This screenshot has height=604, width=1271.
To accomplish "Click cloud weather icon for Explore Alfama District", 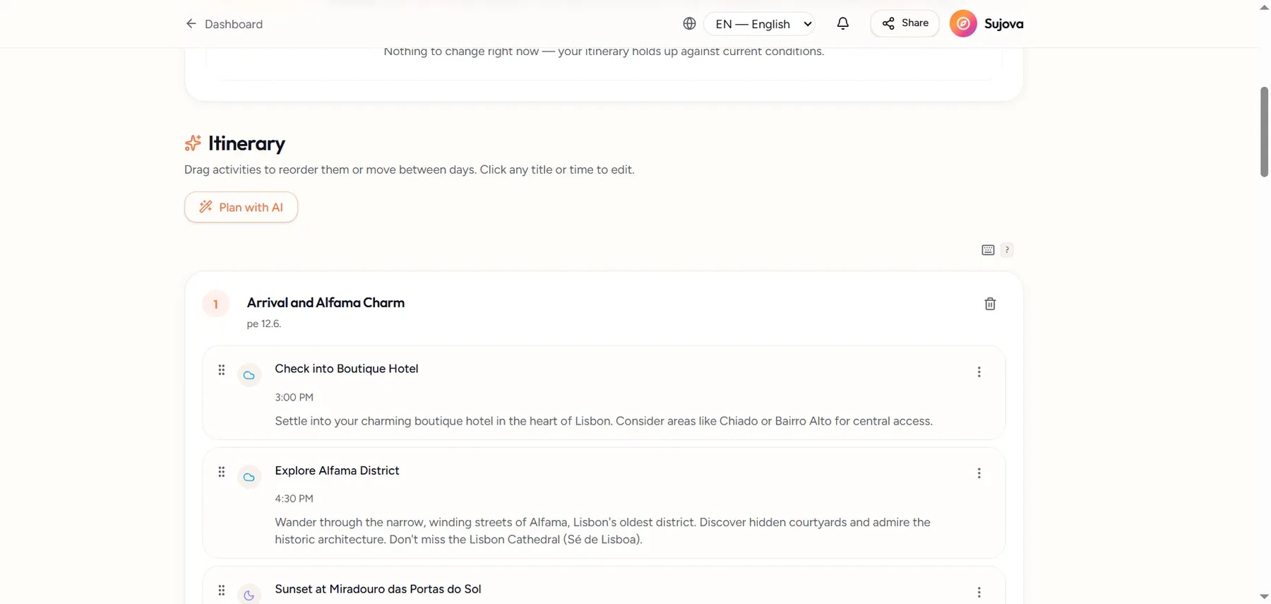I will 249,477.
